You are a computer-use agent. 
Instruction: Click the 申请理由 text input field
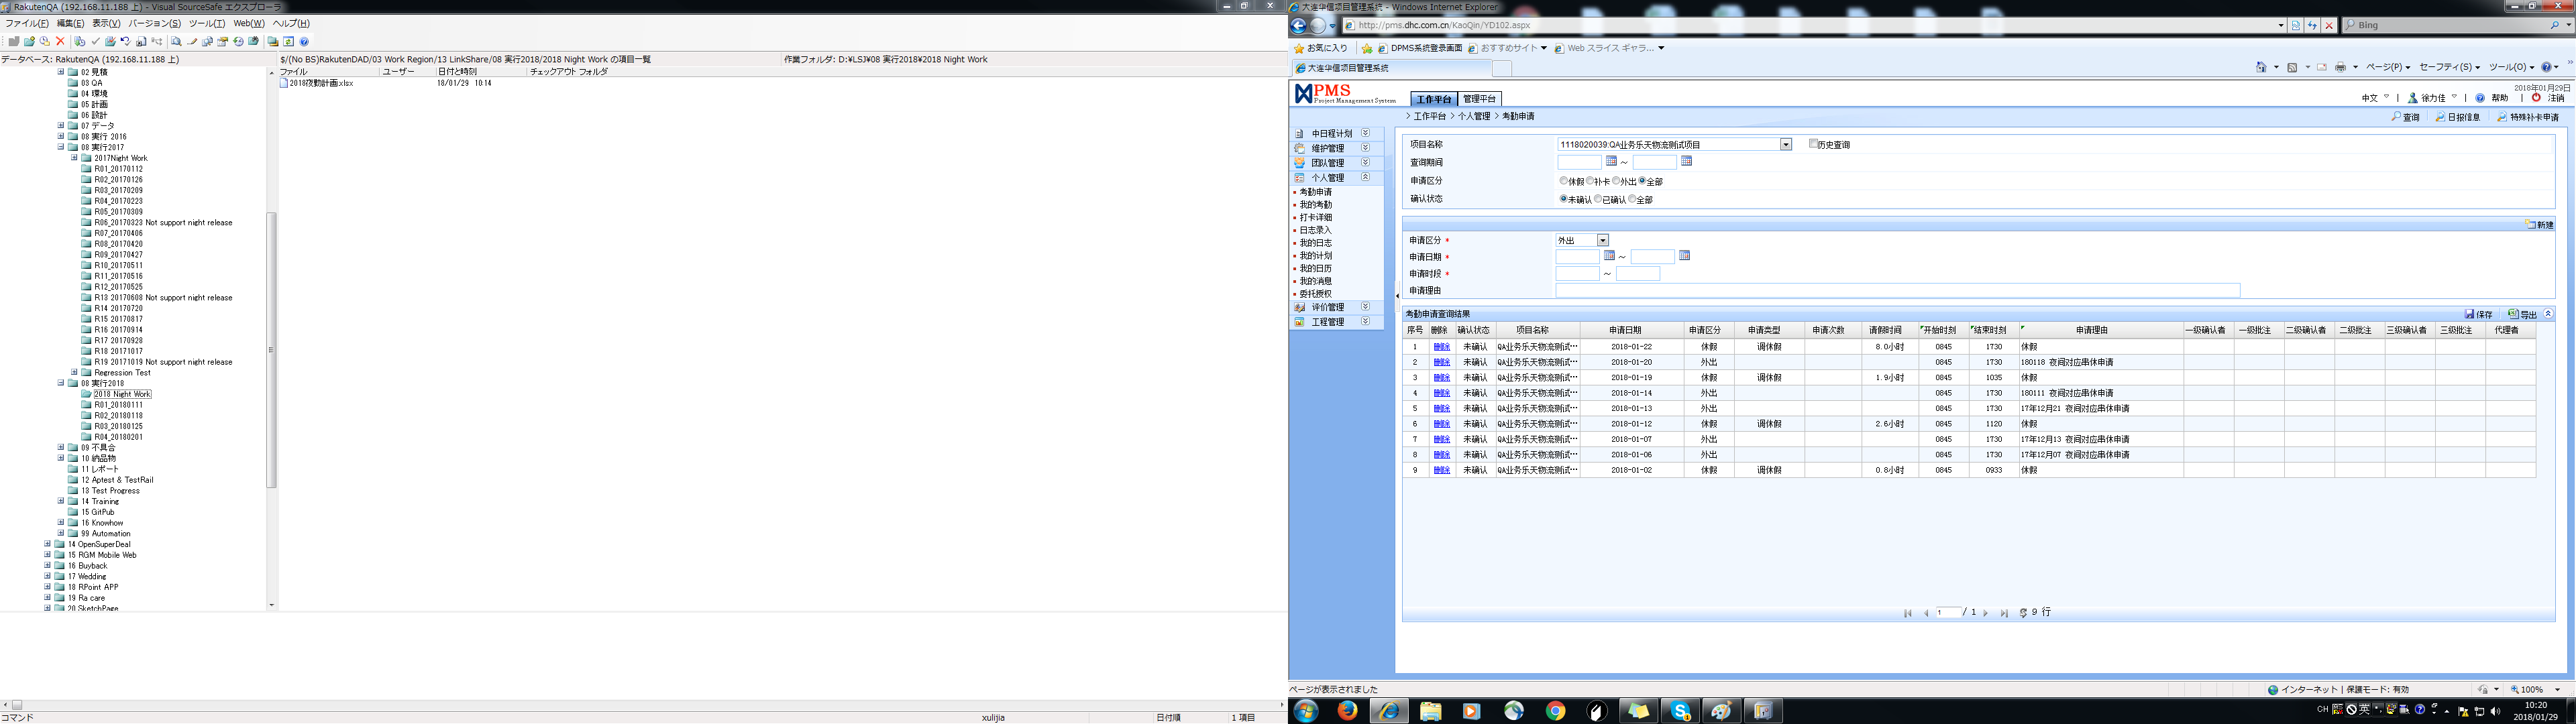[1897, 291]
